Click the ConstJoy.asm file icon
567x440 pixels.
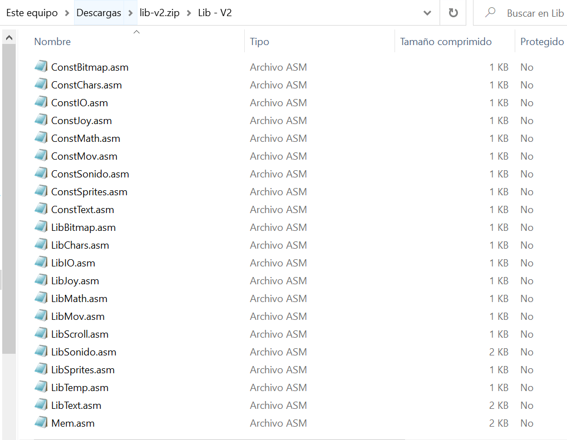pyautogui.click(x=41, y=120)
